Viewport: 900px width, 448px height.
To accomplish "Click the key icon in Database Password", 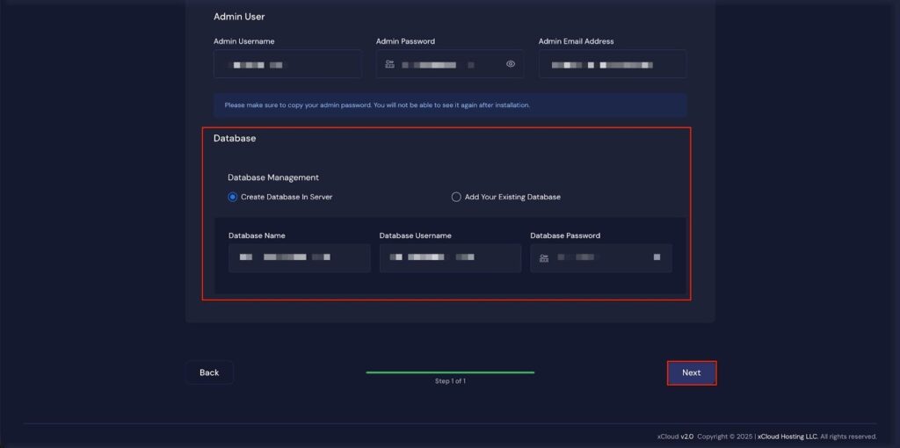I will (x=544, y=258).
